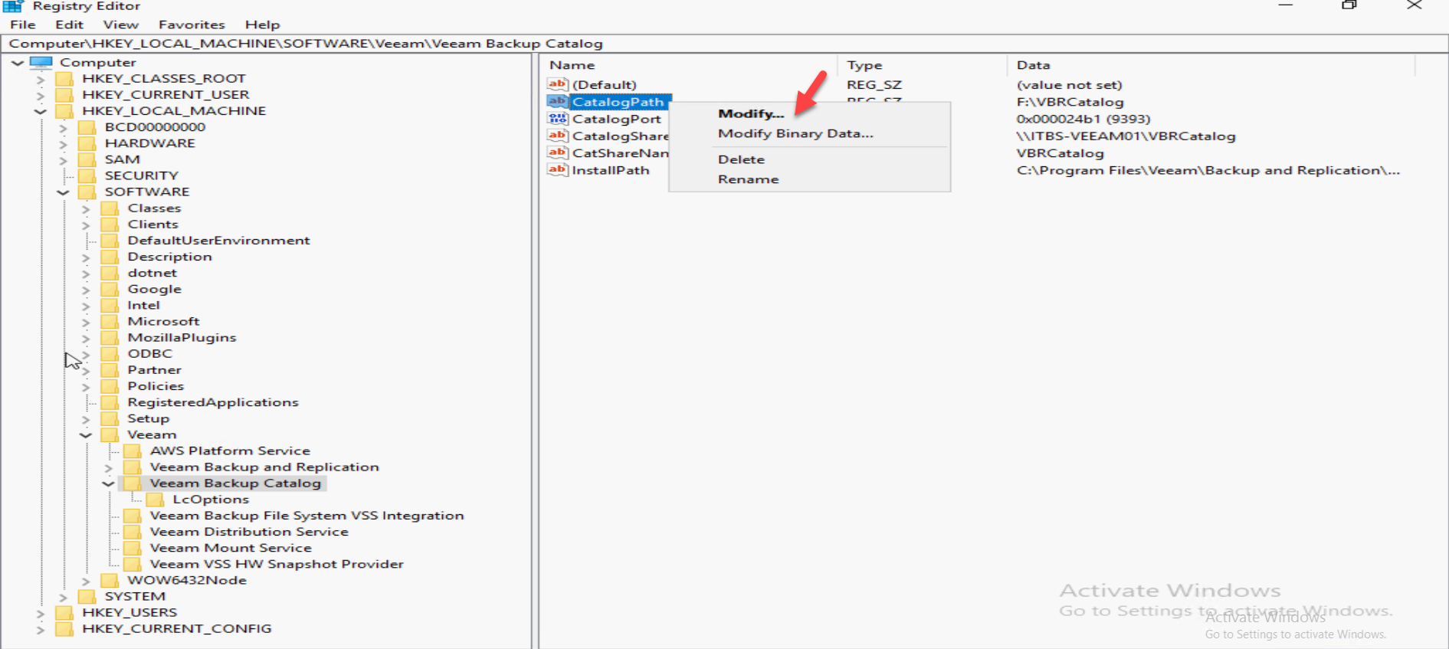Select Veeam Backup File System VSS Integration
This screenshot has height=649, width=1449.
[x=307, y=516]
